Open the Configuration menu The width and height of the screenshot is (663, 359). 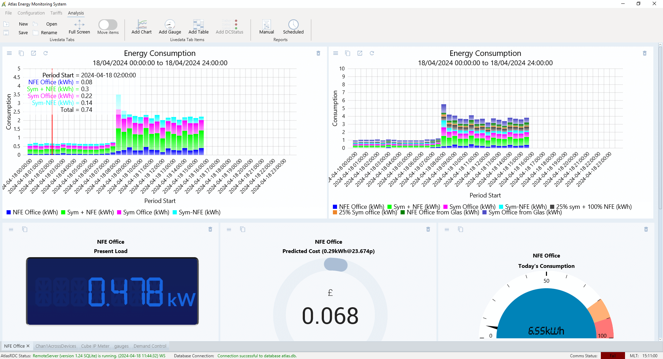tap(31, 13)
